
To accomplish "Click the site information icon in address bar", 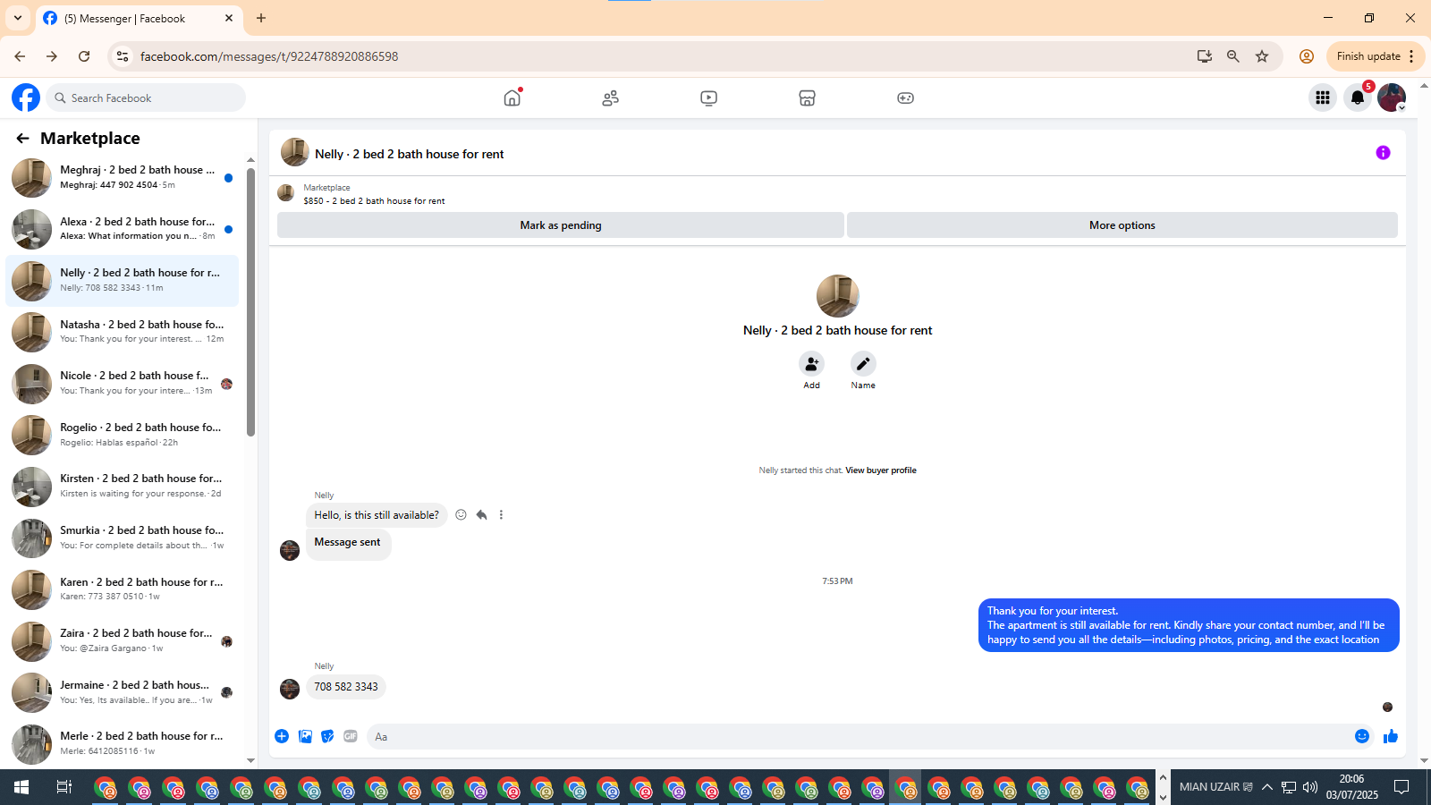I will pos(123,56).
